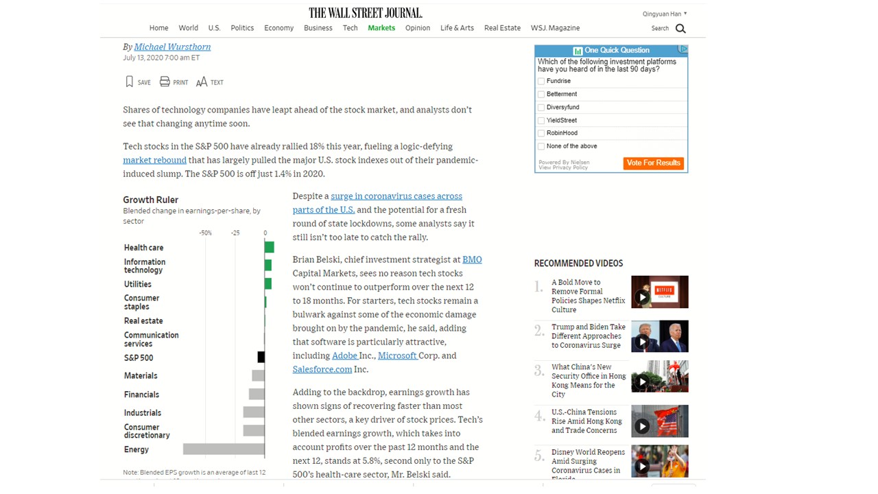Screen dimensions: 878x494
Task: Open the Salesforce.com link
Action: click(x=322, y=369)
